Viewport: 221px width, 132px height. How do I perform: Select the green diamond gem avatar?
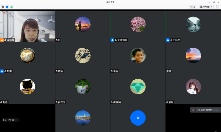pos(138,87)
